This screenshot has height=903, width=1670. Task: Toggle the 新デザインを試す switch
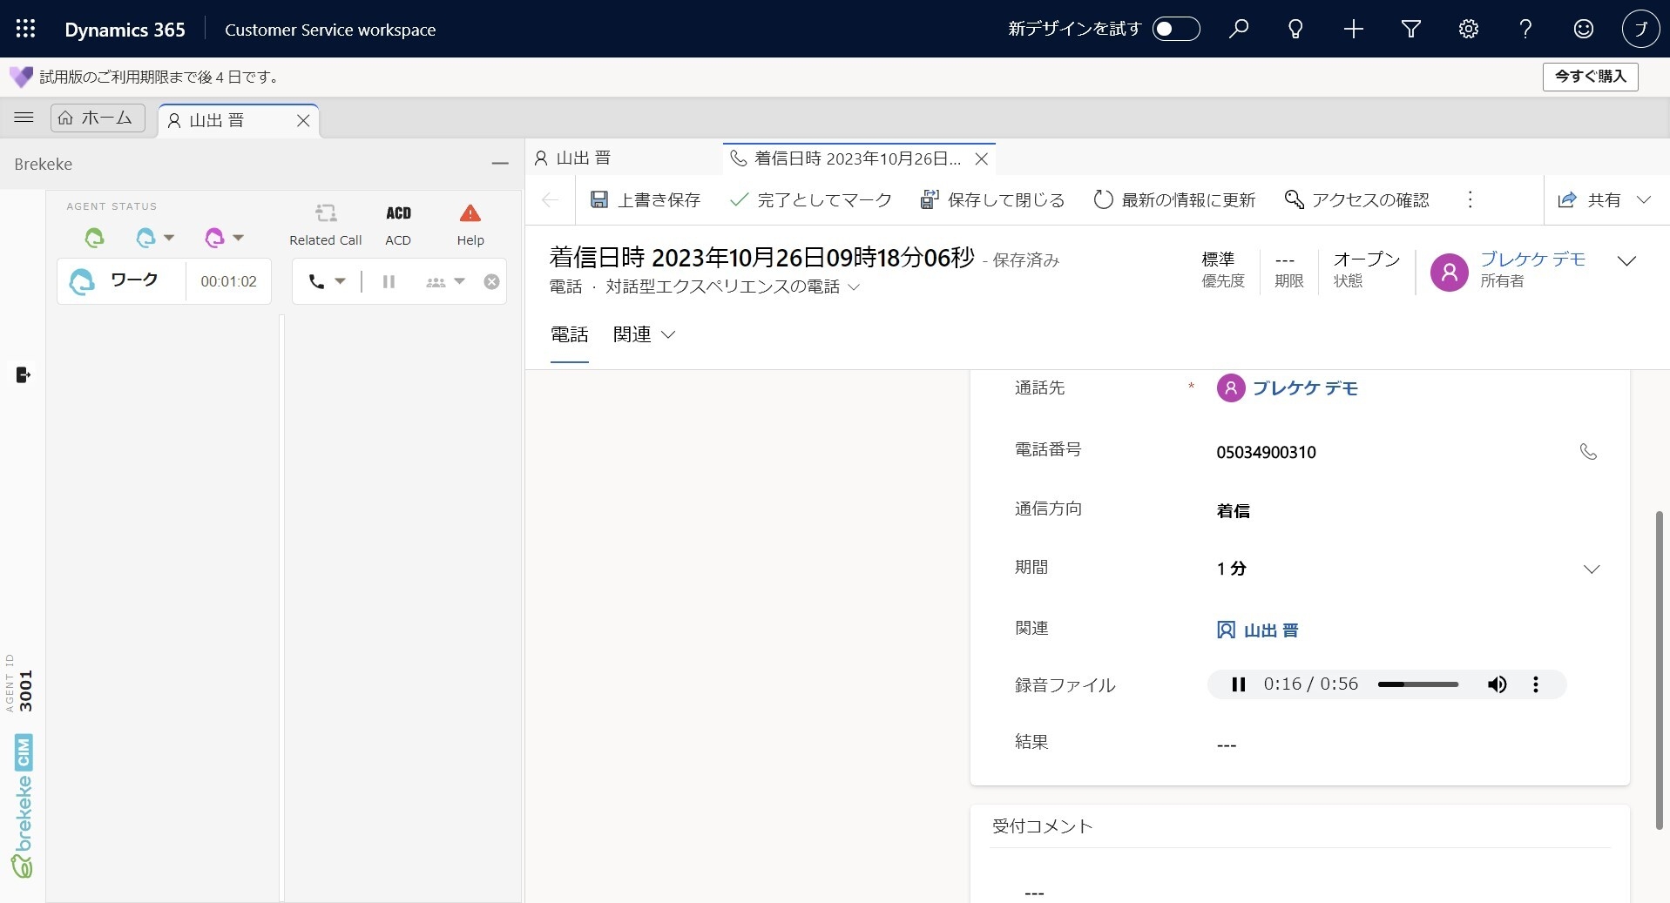[x=1175, y=29]
